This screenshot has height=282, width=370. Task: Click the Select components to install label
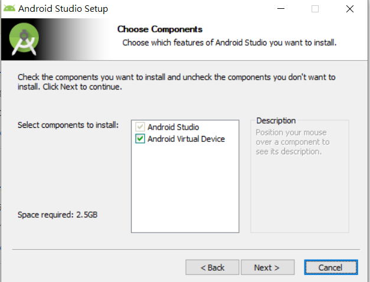tap(68, 125)
